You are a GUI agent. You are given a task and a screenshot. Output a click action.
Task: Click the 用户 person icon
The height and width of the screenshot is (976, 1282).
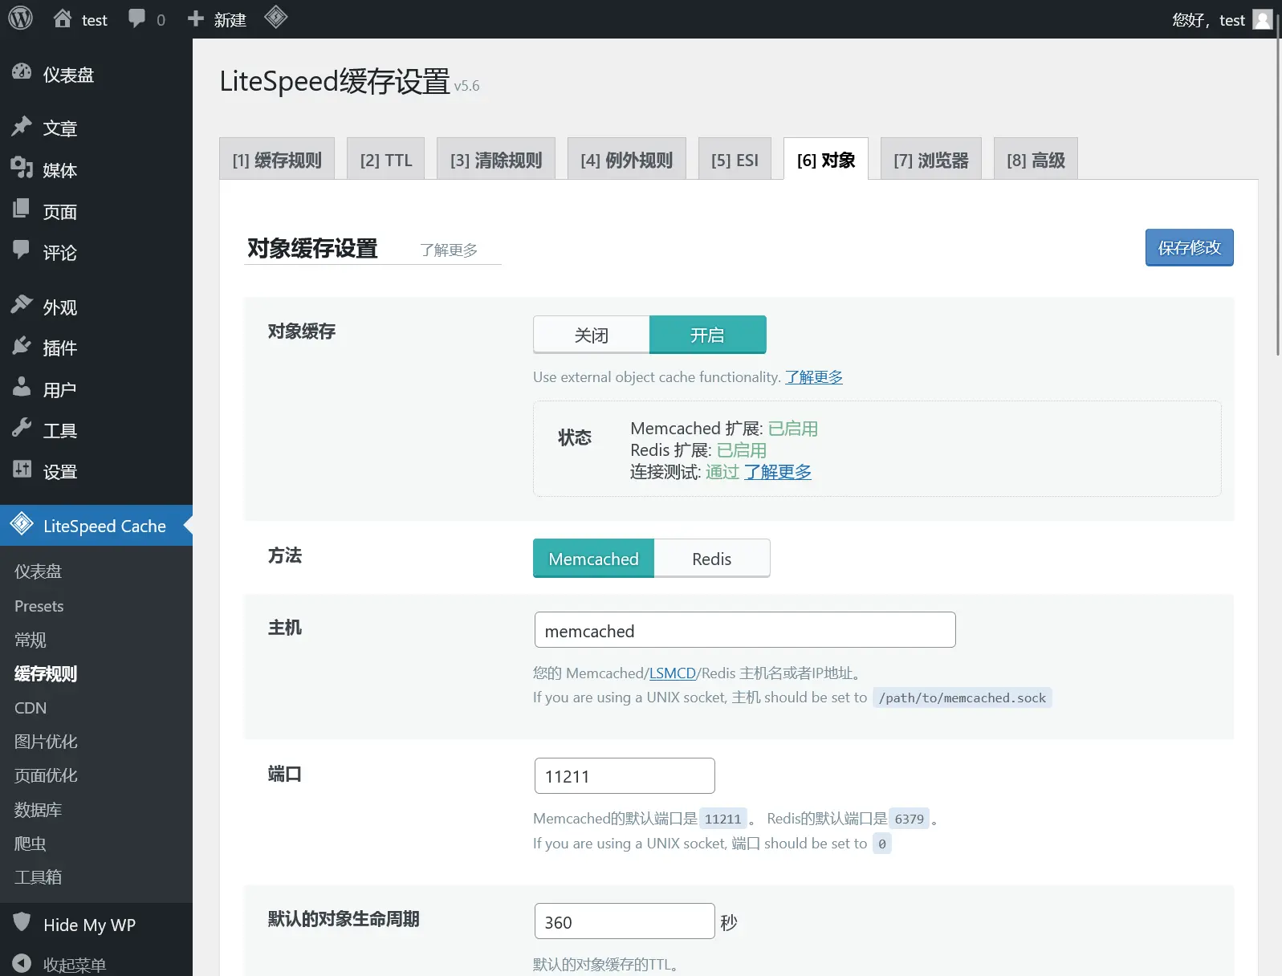coord(22,388)
